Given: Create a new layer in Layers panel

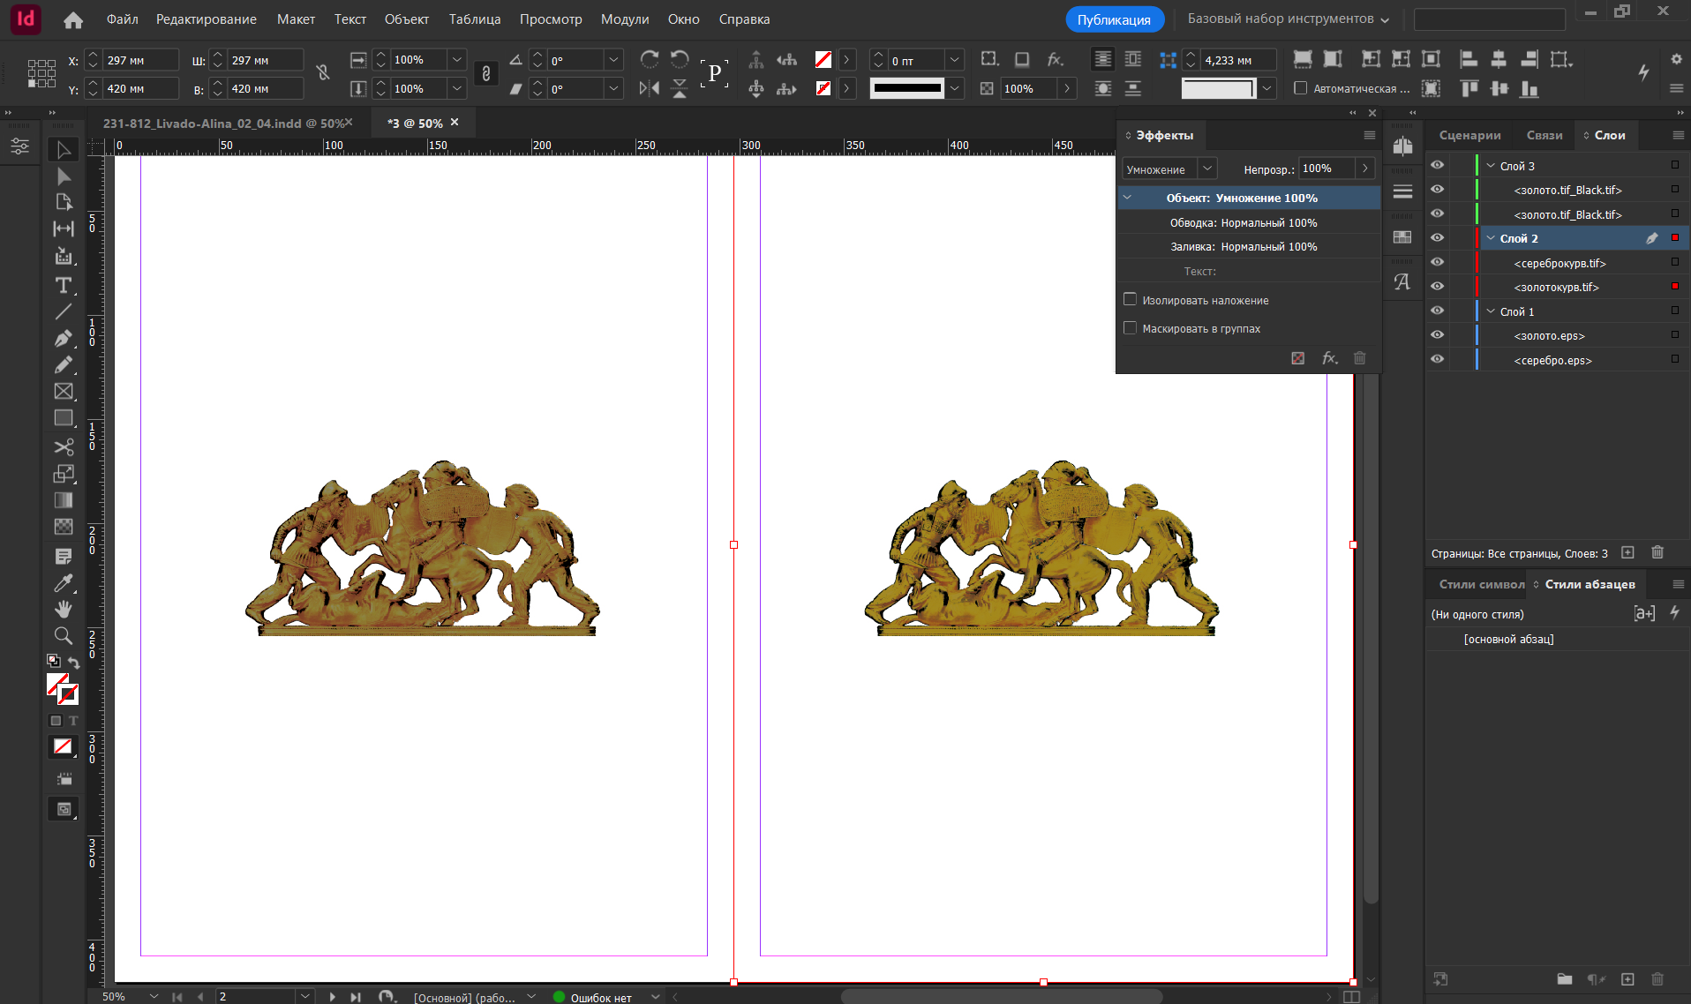Looking at the screenshot, I should click(1628, 553).
